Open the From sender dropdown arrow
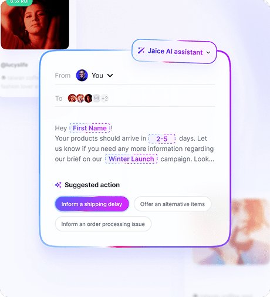This screenshot has height=297, width=270. (110, 76)
